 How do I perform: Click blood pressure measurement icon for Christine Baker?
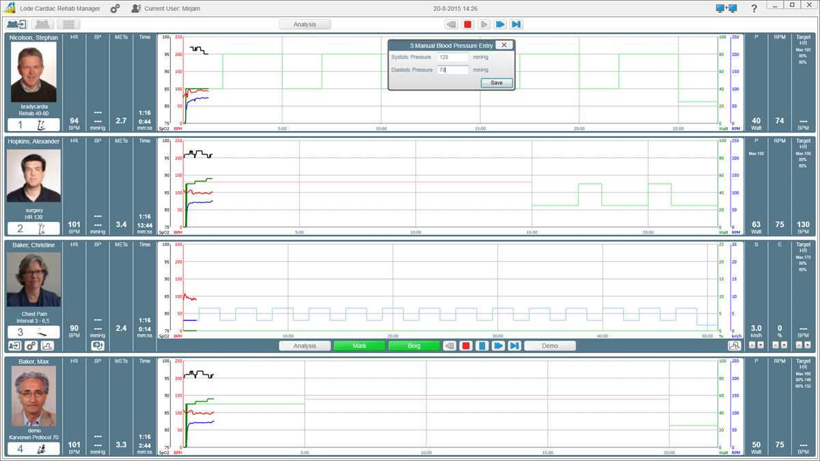(x=98, y=346)
